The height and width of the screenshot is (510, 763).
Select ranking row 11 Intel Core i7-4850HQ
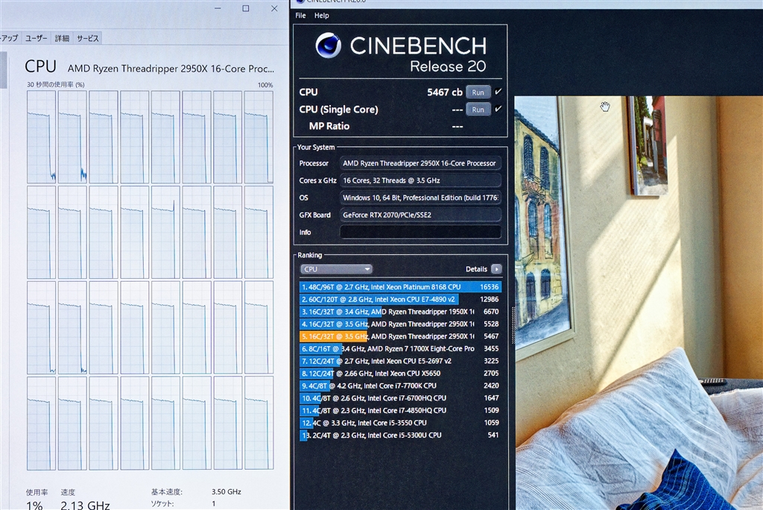coord(400,410)
